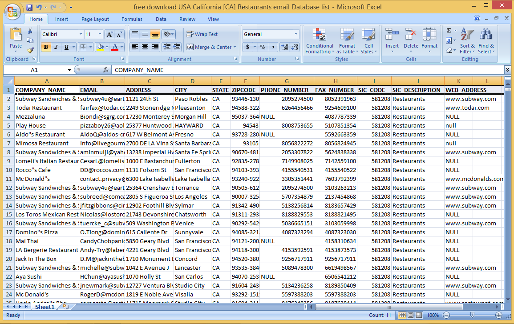514x324 pixels.
Task: Apply yellow Fill Color
Action: (x=100, y=47)
